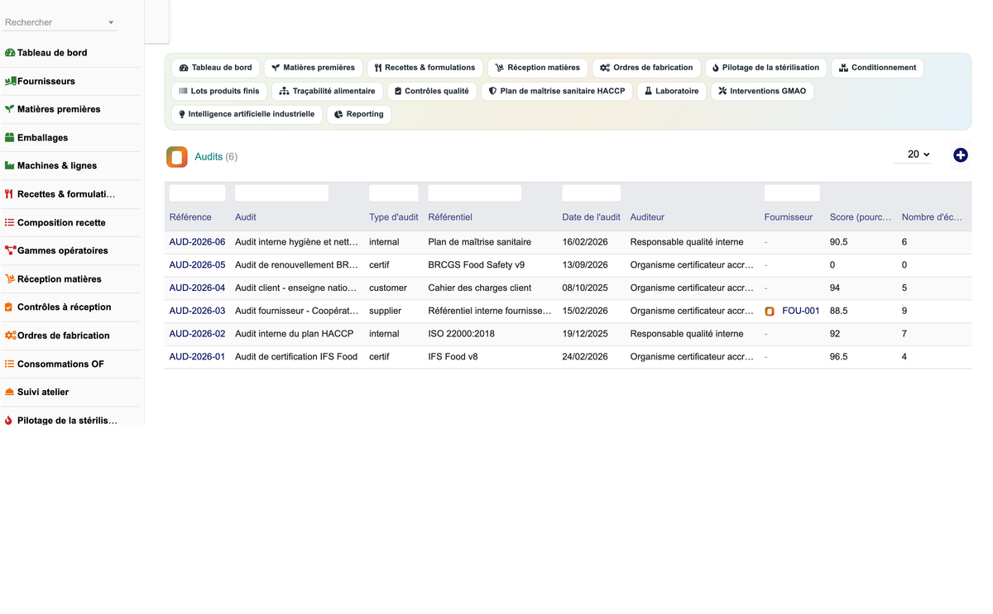This screenshot has width=993, height=614.
Task: Open Recettes & formulations top tab
Action: point(425,68)
